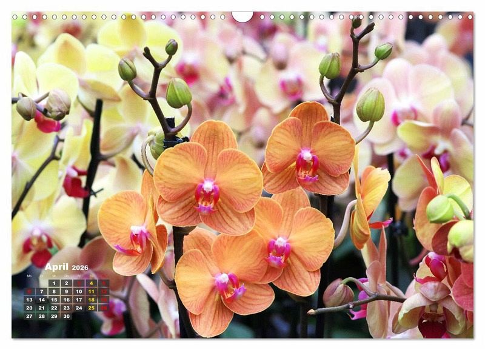The image size is (485, 350).
Task: Select Saturday April 25 cell
Action: click(91, 308)
